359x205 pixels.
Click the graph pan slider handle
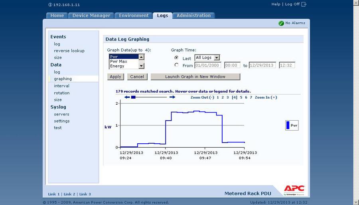[134, 97]
